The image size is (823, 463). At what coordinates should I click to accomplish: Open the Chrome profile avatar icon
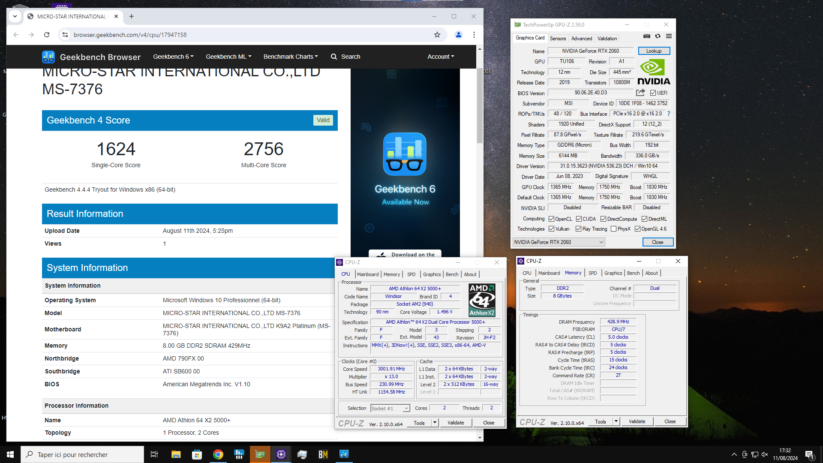459,35
